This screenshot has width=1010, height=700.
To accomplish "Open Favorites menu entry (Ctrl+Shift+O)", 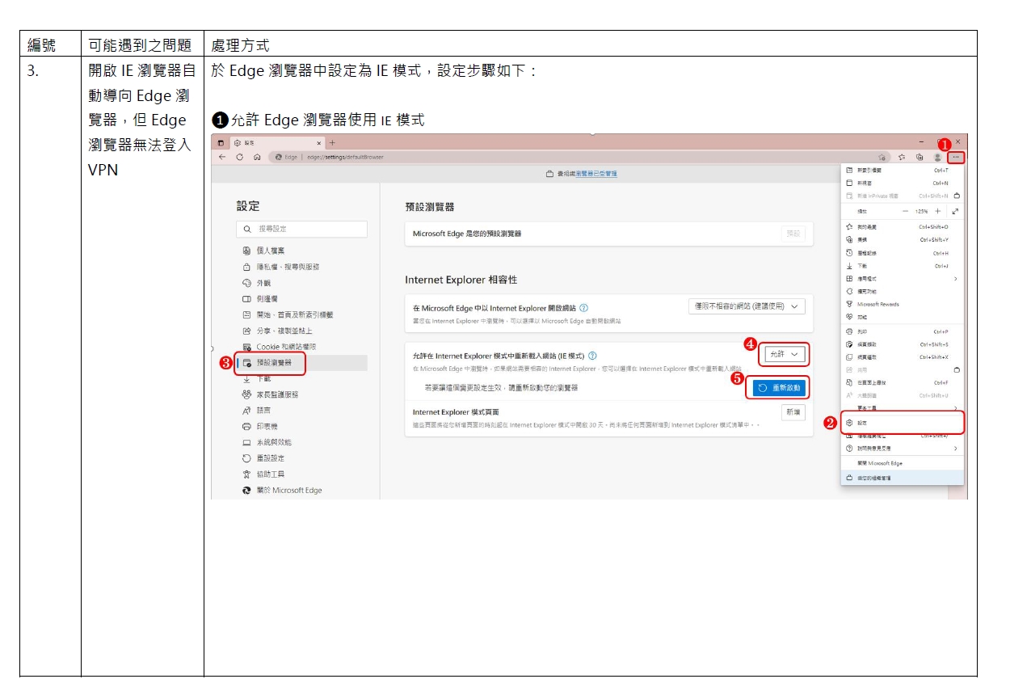I will [902, 227].
